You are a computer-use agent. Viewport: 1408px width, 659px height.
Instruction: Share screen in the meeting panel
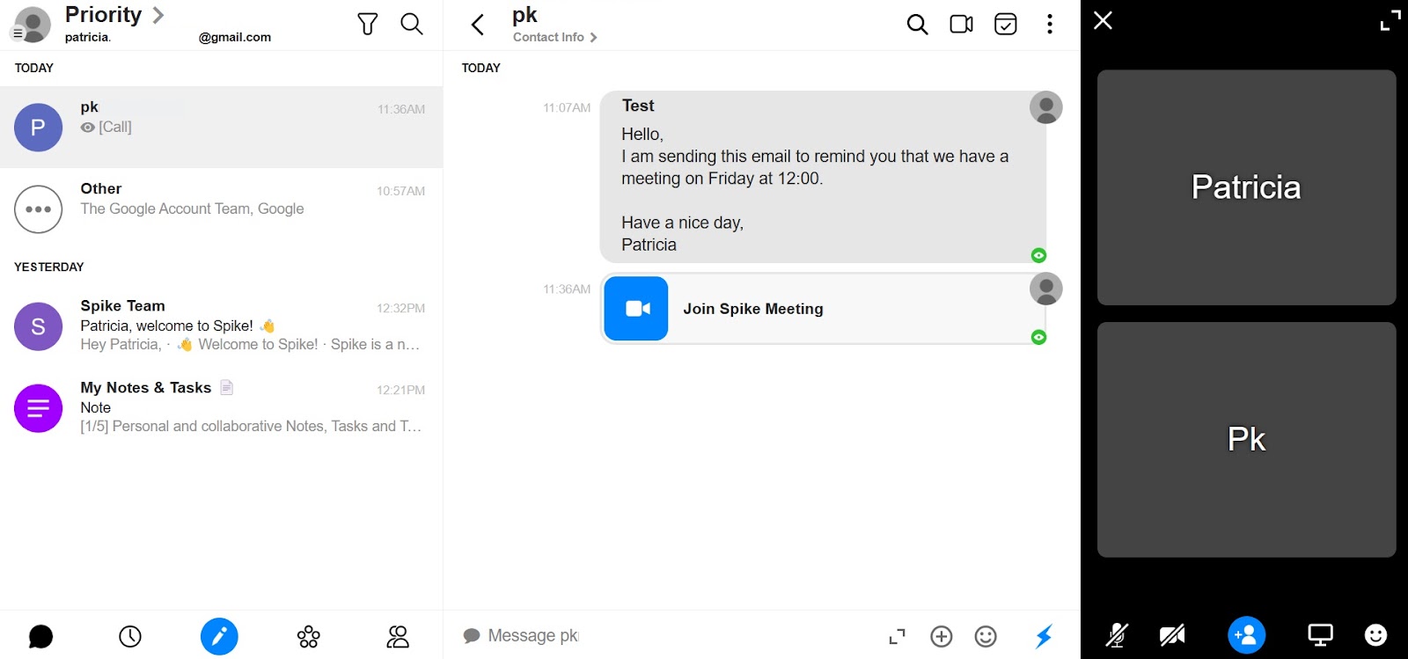point(1320,634)
